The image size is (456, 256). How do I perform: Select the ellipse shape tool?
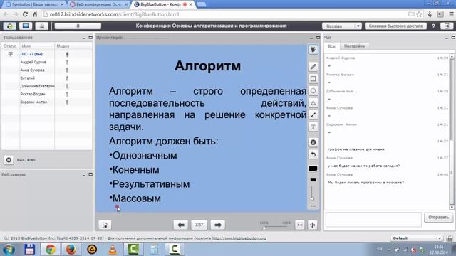click(x=313, y=91)
